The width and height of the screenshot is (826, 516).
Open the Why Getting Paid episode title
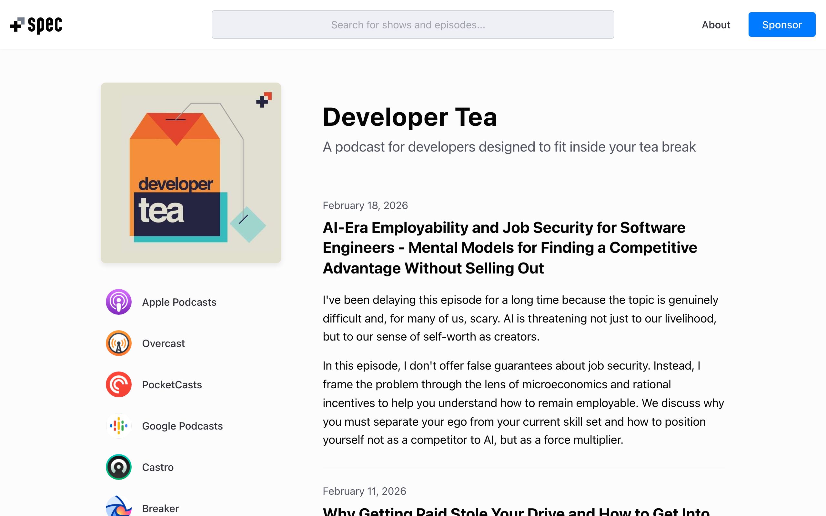[516, 511]
